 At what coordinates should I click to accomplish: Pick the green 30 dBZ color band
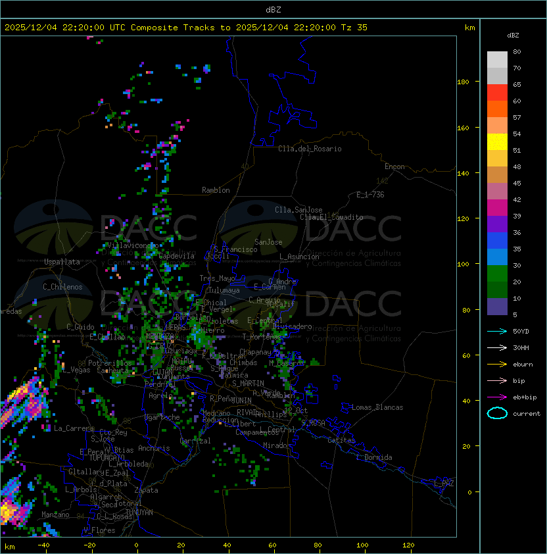(x=497, y=274)
